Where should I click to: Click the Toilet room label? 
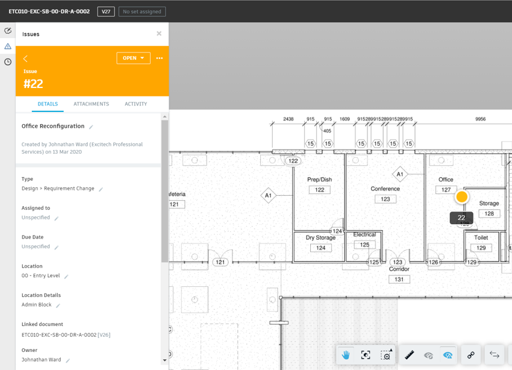point(481,238)
